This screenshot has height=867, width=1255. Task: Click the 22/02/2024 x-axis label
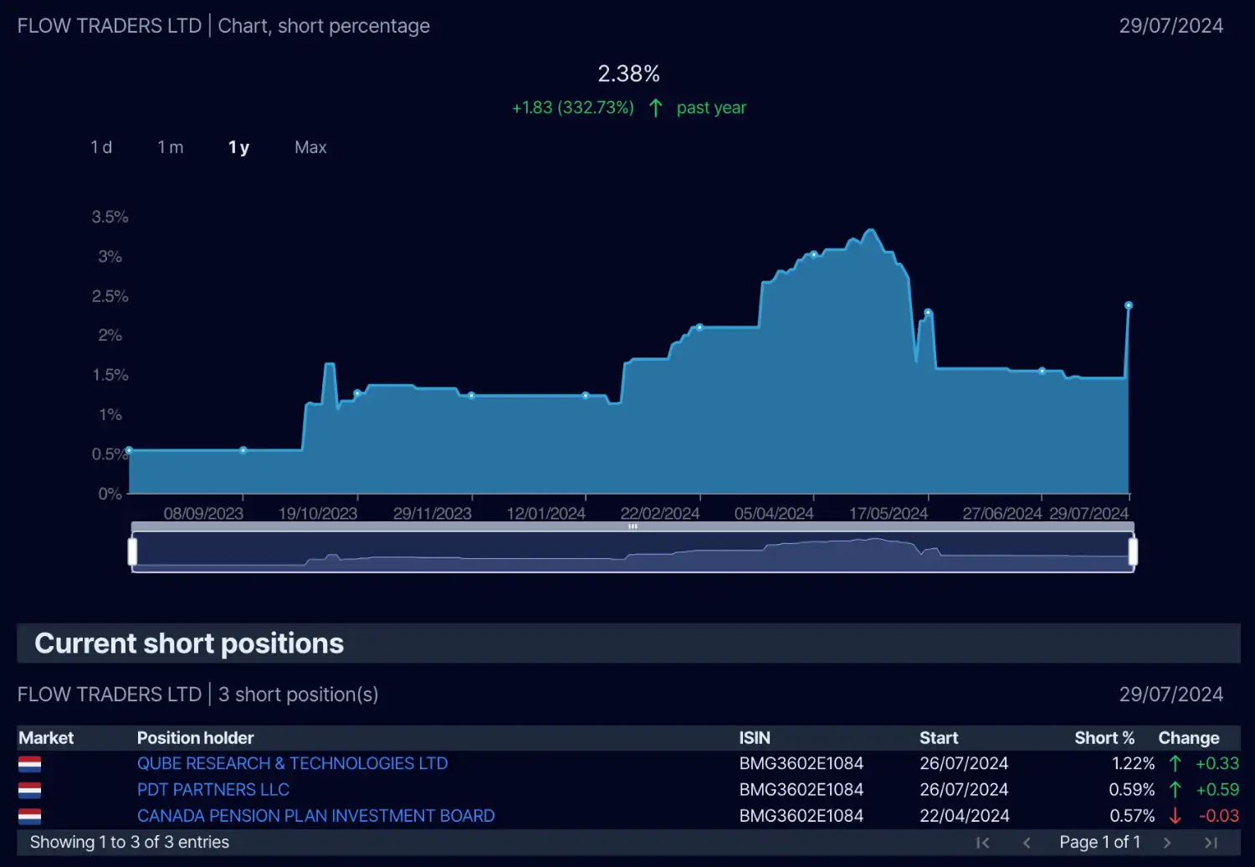coord(660,513)
